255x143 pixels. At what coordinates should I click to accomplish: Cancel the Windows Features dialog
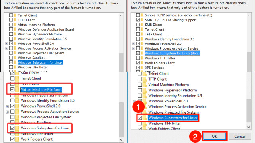click(240, 136)
